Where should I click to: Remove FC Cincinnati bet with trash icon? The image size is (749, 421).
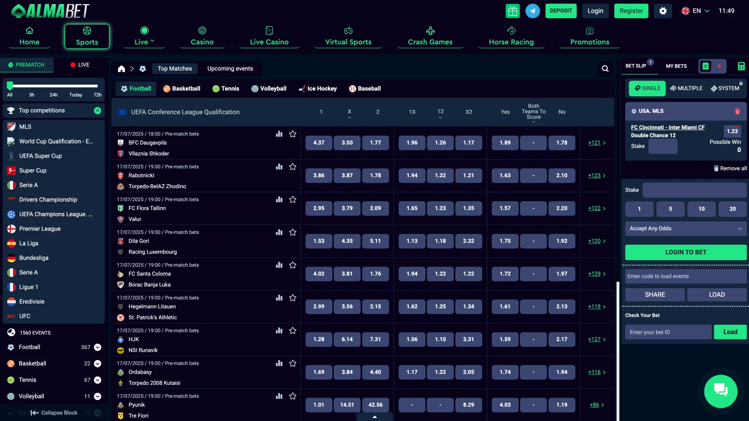(x=737, y=111)
